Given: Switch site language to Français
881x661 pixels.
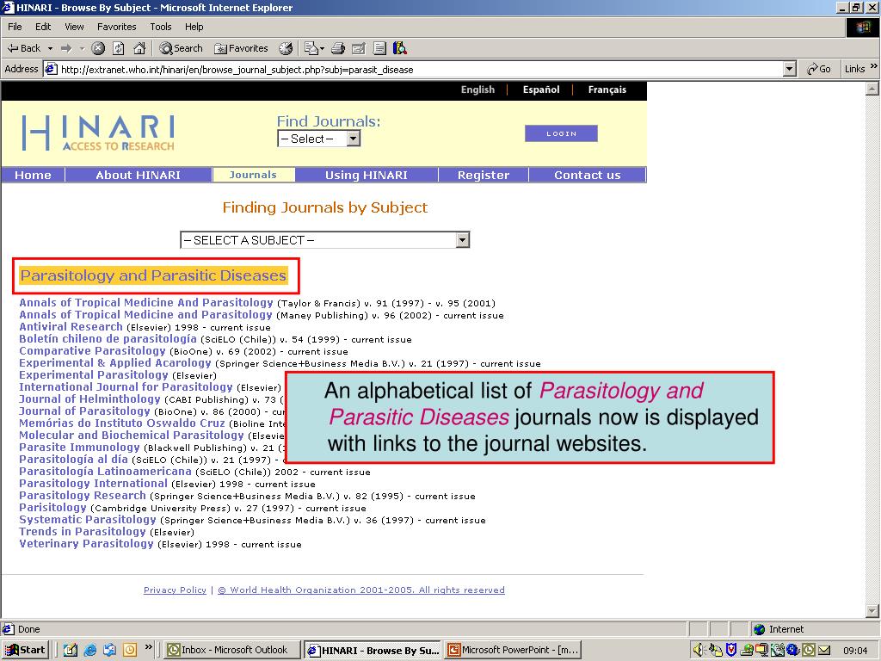Looking at the screenshot, I should [607, 90].
